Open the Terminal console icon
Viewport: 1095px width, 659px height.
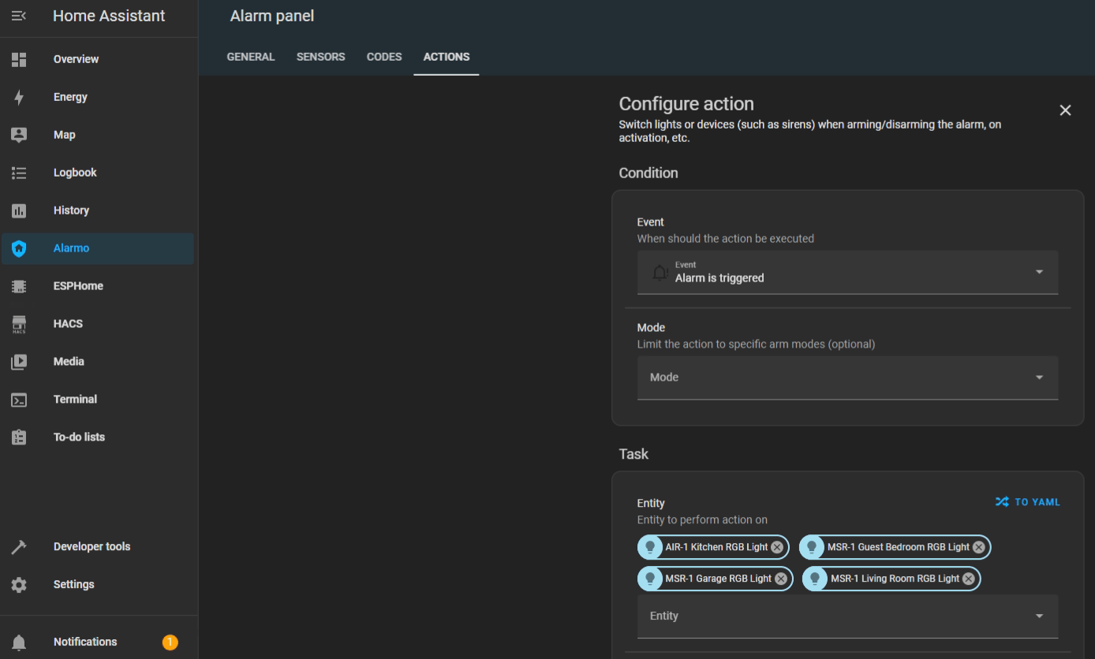pos(19,400)
